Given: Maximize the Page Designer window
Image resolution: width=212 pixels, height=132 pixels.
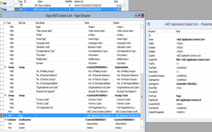Looking at the screenshot, I should 139,15.
